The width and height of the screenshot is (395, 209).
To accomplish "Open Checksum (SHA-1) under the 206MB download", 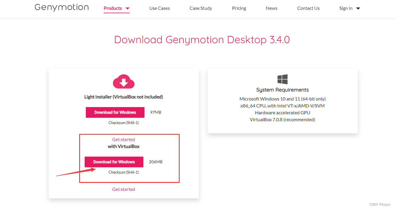I will (x=124, y=172).
